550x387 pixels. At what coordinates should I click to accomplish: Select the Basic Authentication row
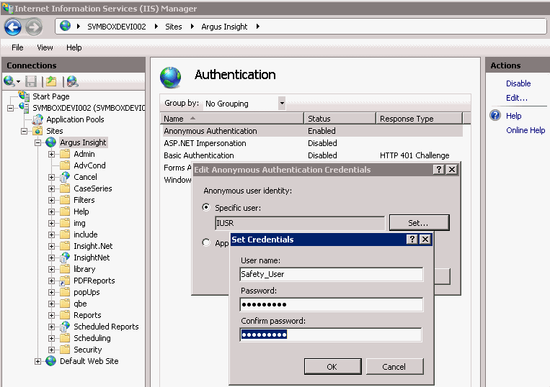(311, 155)
